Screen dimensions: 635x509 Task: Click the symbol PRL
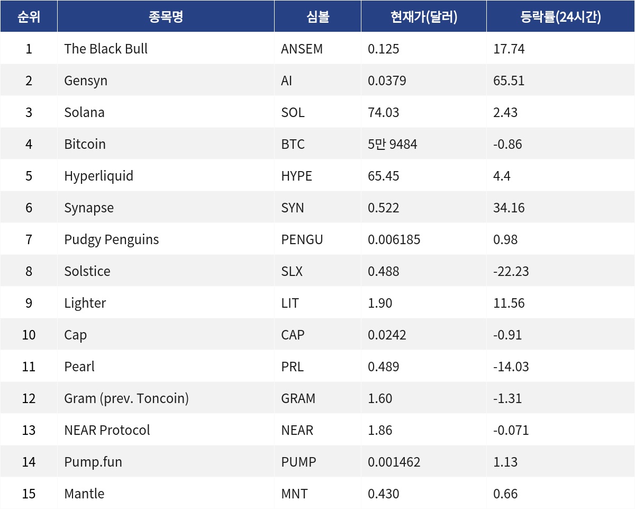(293, 367)
